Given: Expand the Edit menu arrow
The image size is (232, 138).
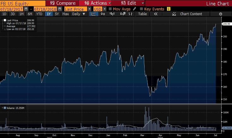Looking at the screenshot, I should [x=143, y=3].
